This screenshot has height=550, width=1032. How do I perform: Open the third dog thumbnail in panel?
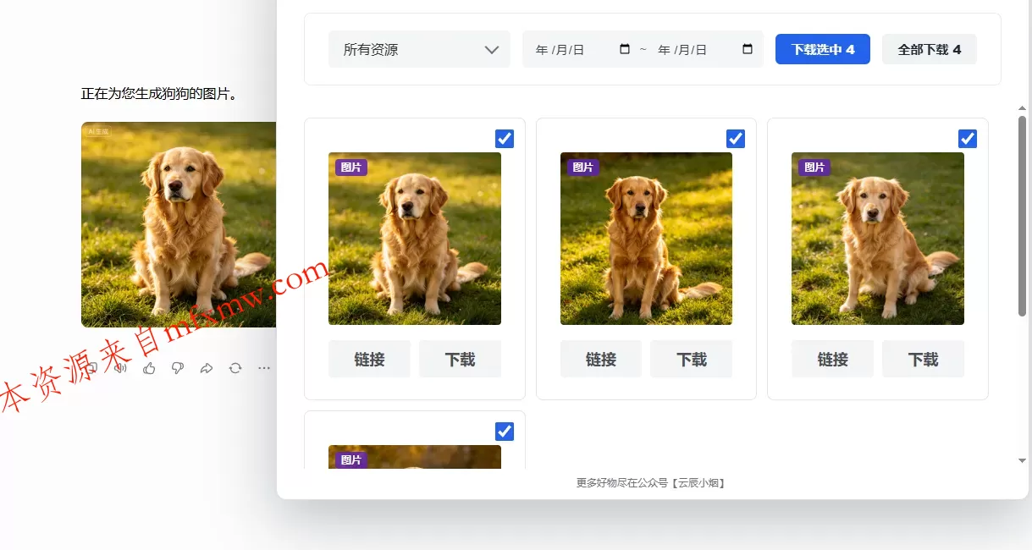click(x=878, y=239)
